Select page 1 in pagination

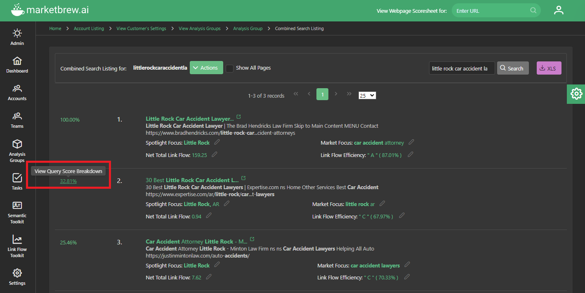322,94
